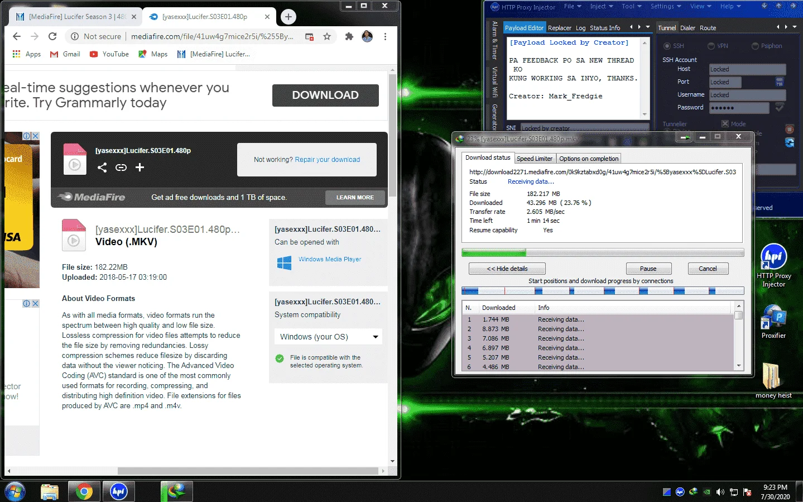Click the save icon beside the Port field

pos(780,82)
